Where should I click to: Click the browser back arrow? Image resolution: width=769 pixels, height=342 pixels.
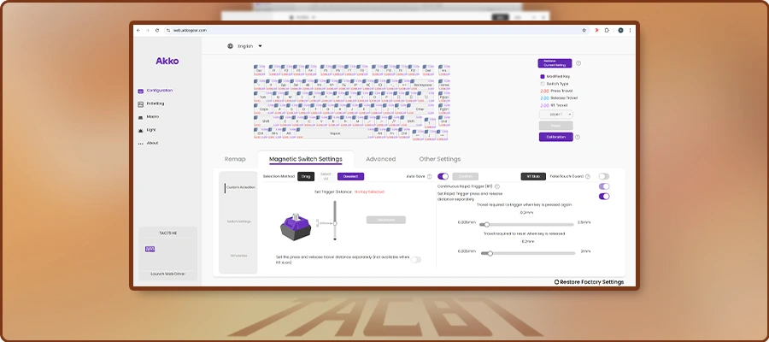click(138, 30)
